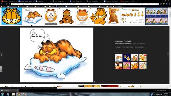
Task: Open the first GCT Web pages bookmark folder
Action: [x=82, y=6]
